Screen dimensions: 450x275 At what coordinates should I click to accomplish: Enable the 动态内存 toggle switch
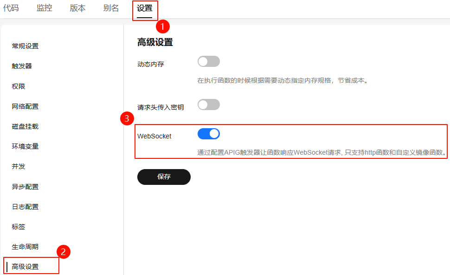(x=208, y=61)
